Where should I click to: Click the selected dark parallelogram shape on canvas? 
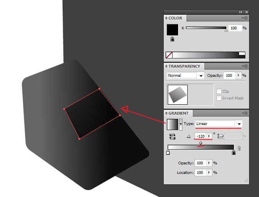click(92, 114)
